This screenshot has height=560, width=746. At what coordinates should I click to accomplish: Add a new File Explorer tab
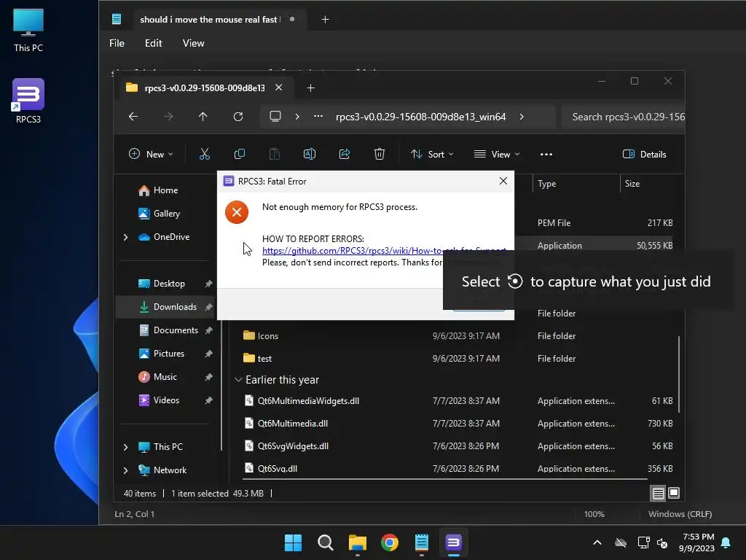point(310,88)
